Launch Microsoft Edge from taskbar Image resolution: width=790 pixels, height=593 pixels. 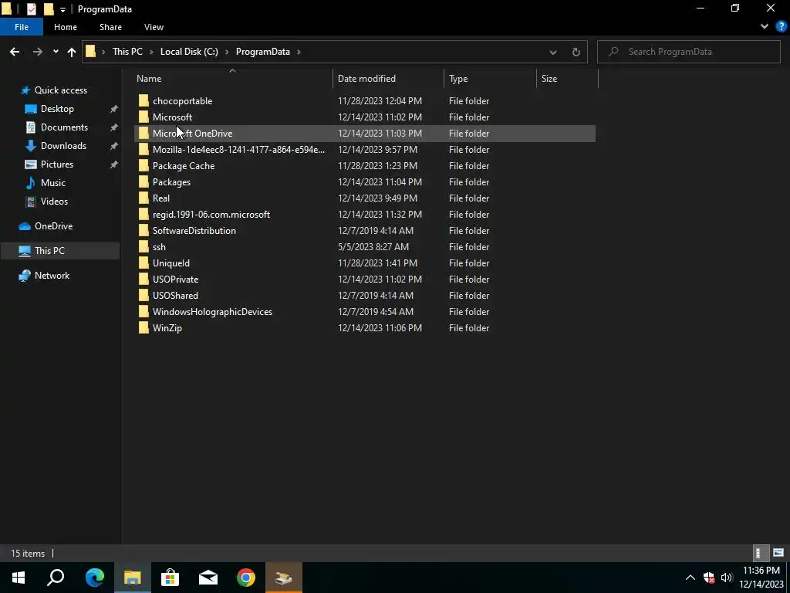(x=94, y=578)
